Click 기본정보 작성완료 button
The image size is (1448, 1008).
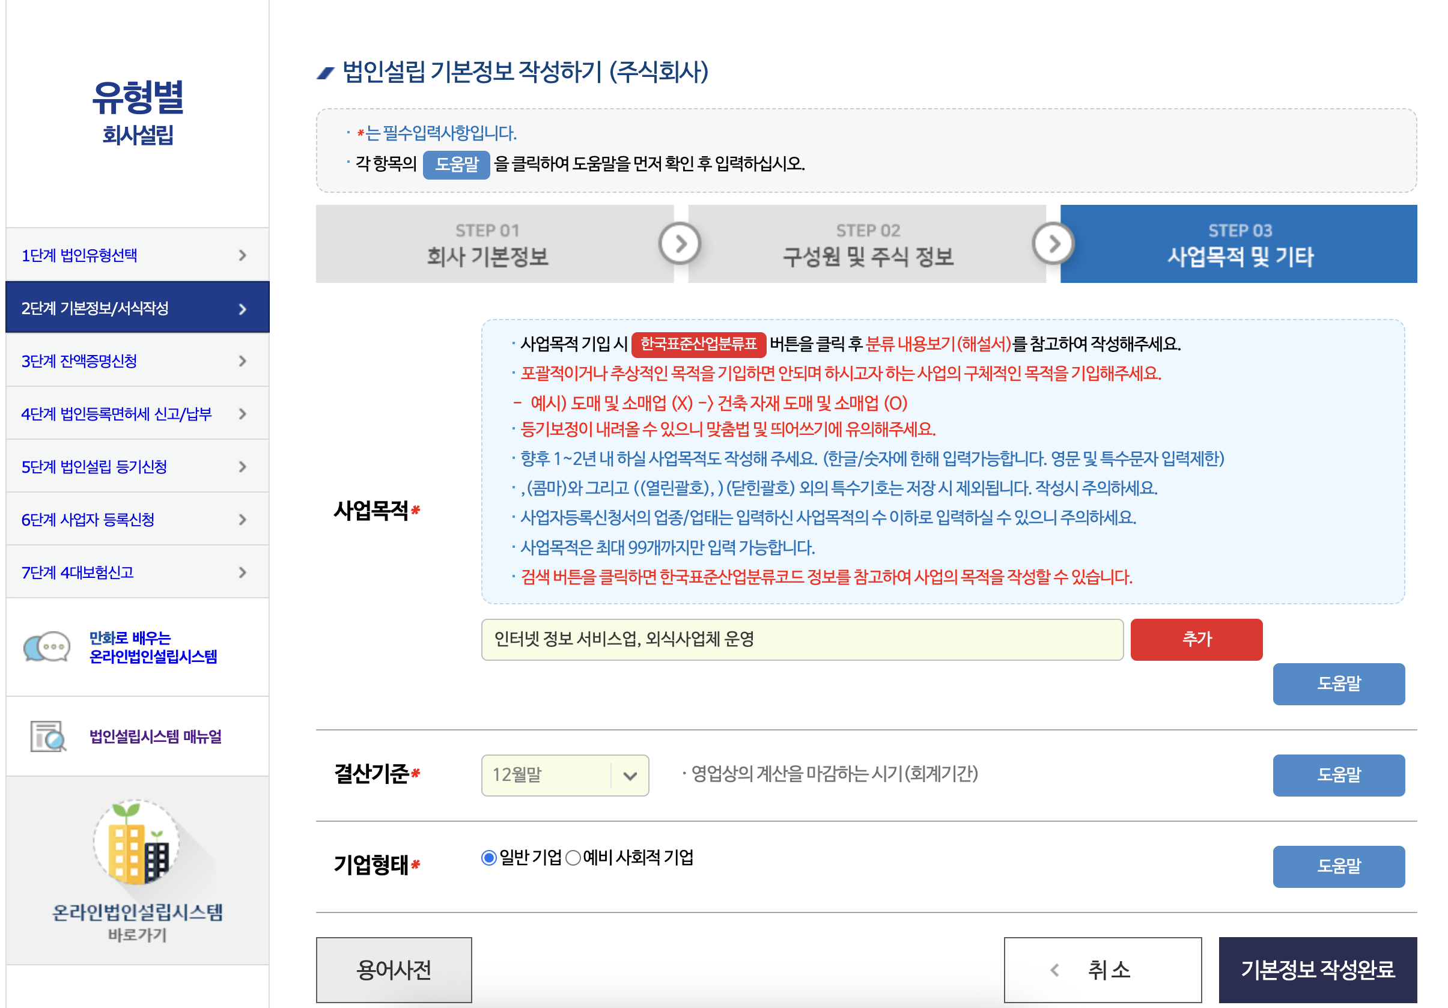point(1317,970)
